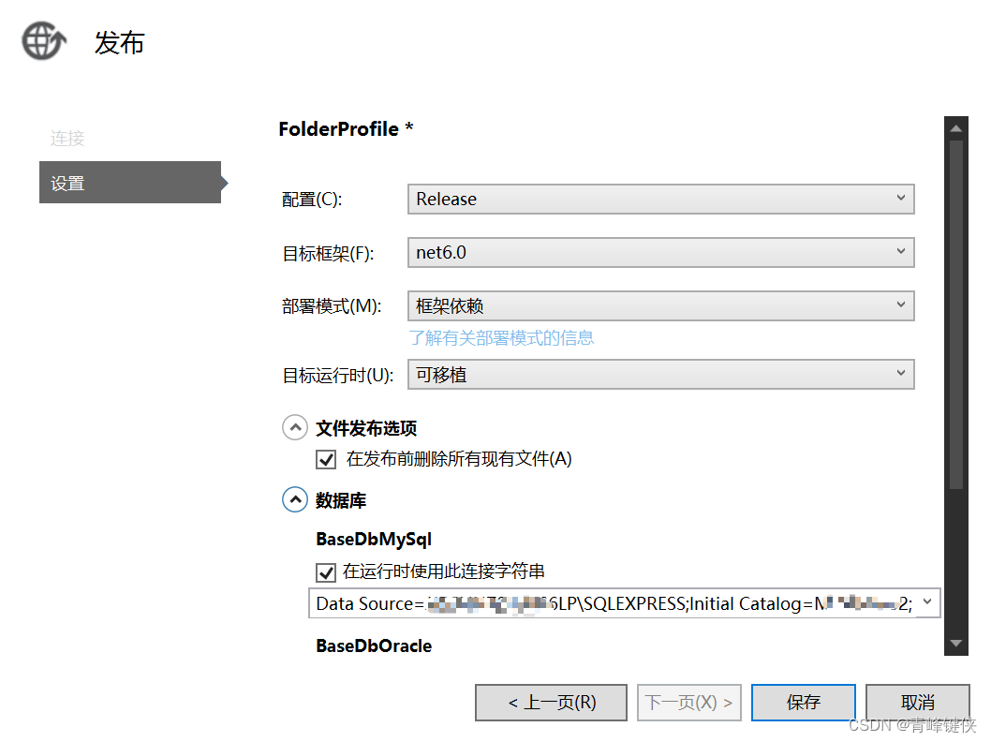Screen dimensions: 991x742
Task: Open the BaseDbMySql connection string dropdown arrow
Action: [x=928, y=602]
